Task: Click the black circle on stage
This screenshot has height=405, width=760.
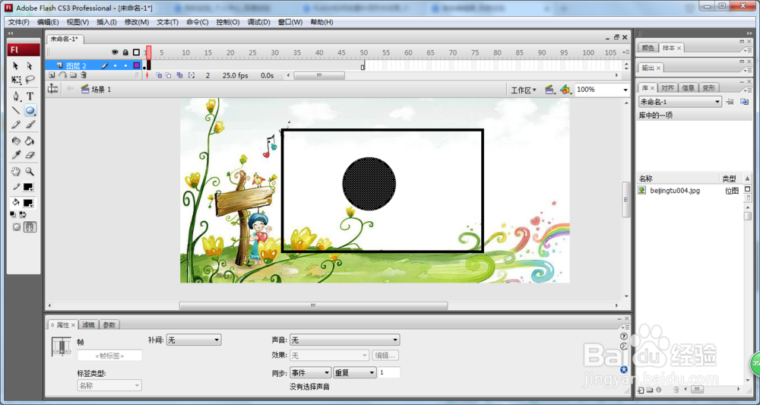Action: pos(369,184)
